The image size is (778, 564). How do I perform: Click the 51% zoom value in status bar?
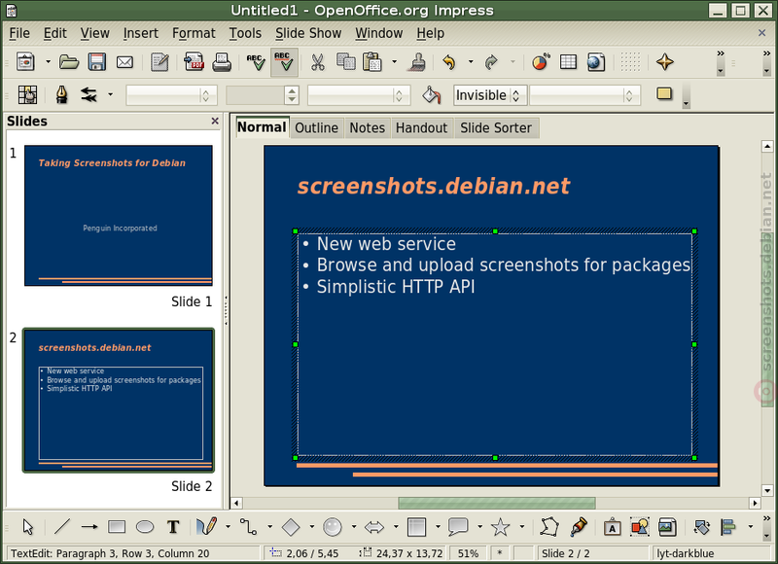pyautogui.click(x=468, y=553)
